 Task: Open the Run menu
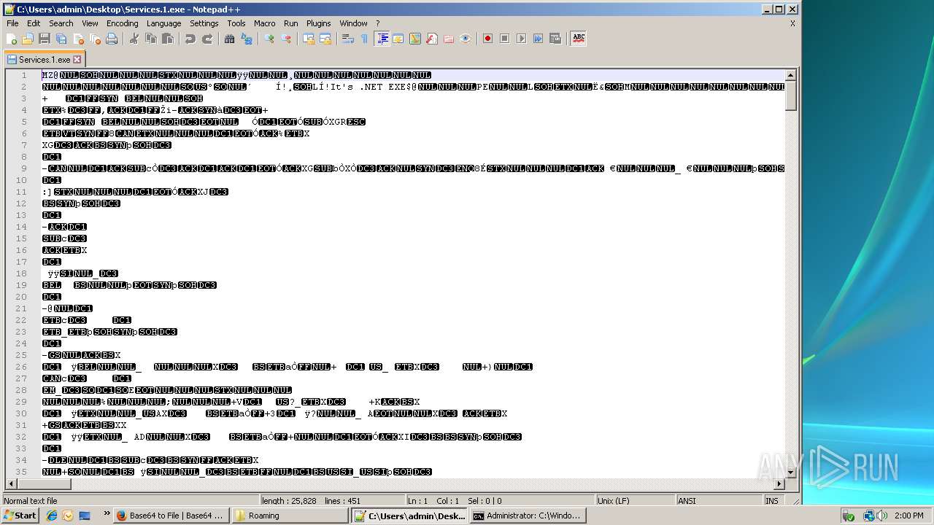[x=291, y=23]
